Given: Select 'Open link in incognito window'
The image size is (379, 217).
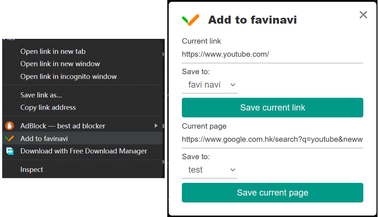Looking at the screenshot, I should click(x=69, y=76).
